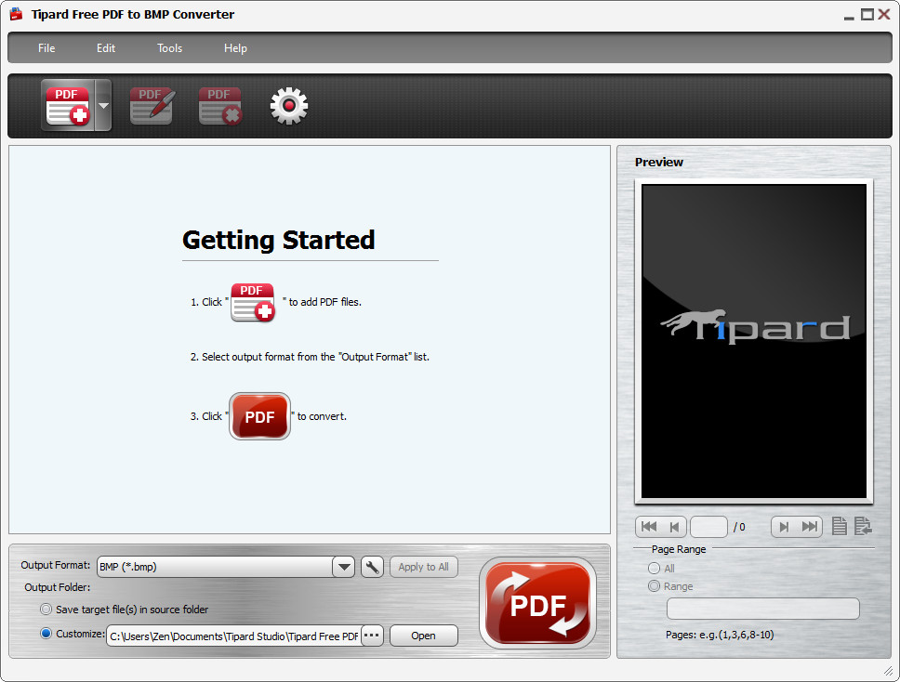Open the Output Format dropdown list
The height and width of the screenshot is (682, 900).
[343, 567]
